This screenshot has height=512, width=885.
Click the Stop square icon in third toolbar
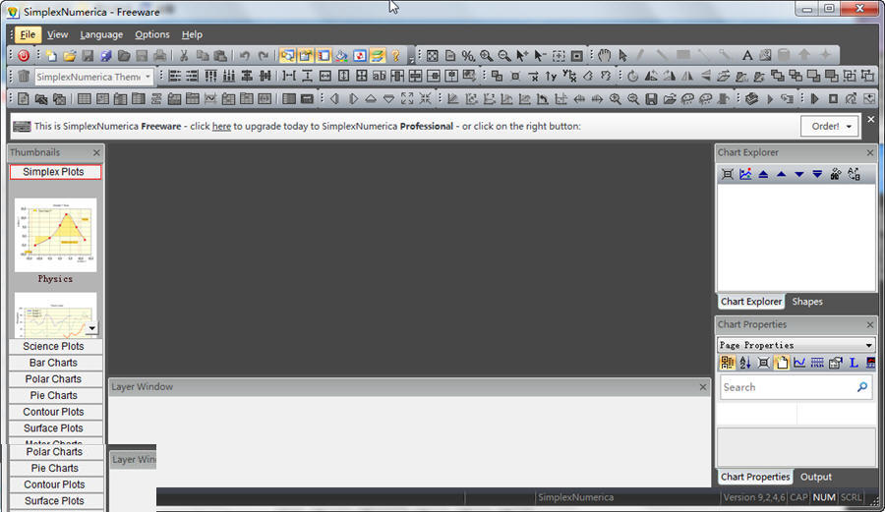833,98
